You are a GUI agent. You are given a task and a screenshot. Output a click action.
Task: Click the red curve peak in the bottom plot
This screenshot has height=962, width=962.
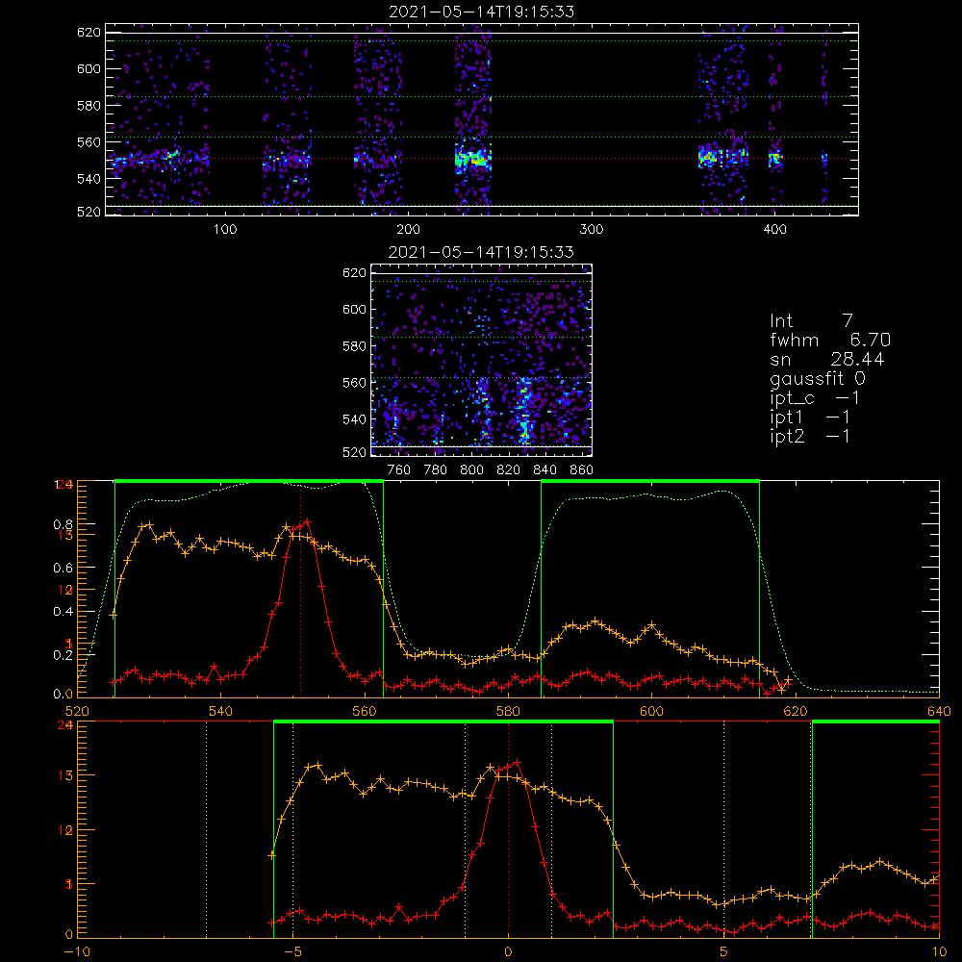tap(518, 763)
